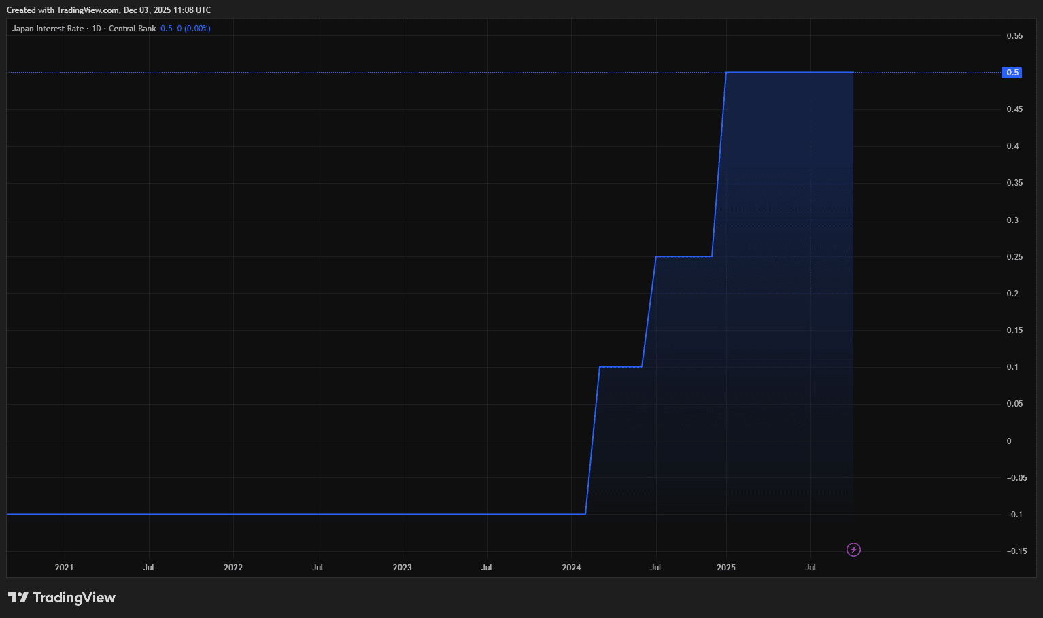
Task: Click the 0.05 price axis label
Action: (1014, 404)
